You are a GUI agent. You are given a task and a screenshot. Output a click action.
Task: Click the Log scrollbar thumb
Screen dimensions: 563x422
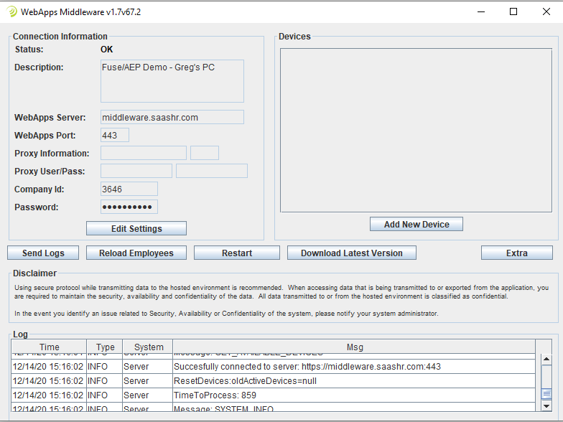[546, 394]
